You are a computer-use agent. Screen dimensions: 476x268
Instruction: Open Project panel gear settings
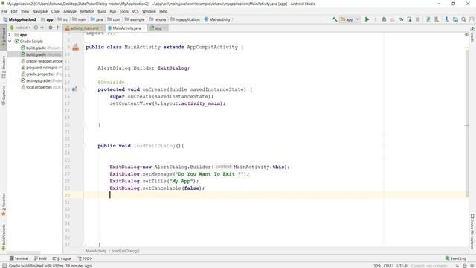[x=51, y=28]
